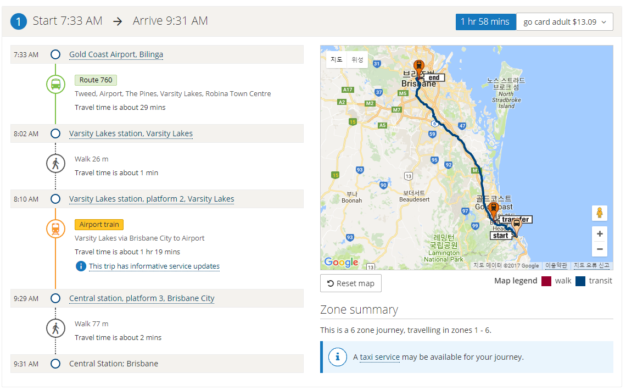The height and width of the screenshot is (390, 626).
Task: Open the go card adult fare dropdown
Action: click(x=564, y=22)
